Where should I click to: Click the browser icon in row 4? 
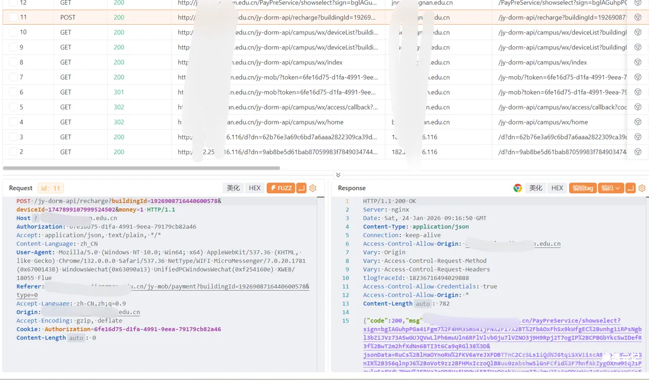pos(638,122)
